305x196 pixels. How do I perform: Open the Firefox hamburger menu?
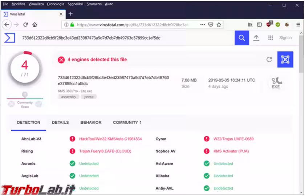298,25
